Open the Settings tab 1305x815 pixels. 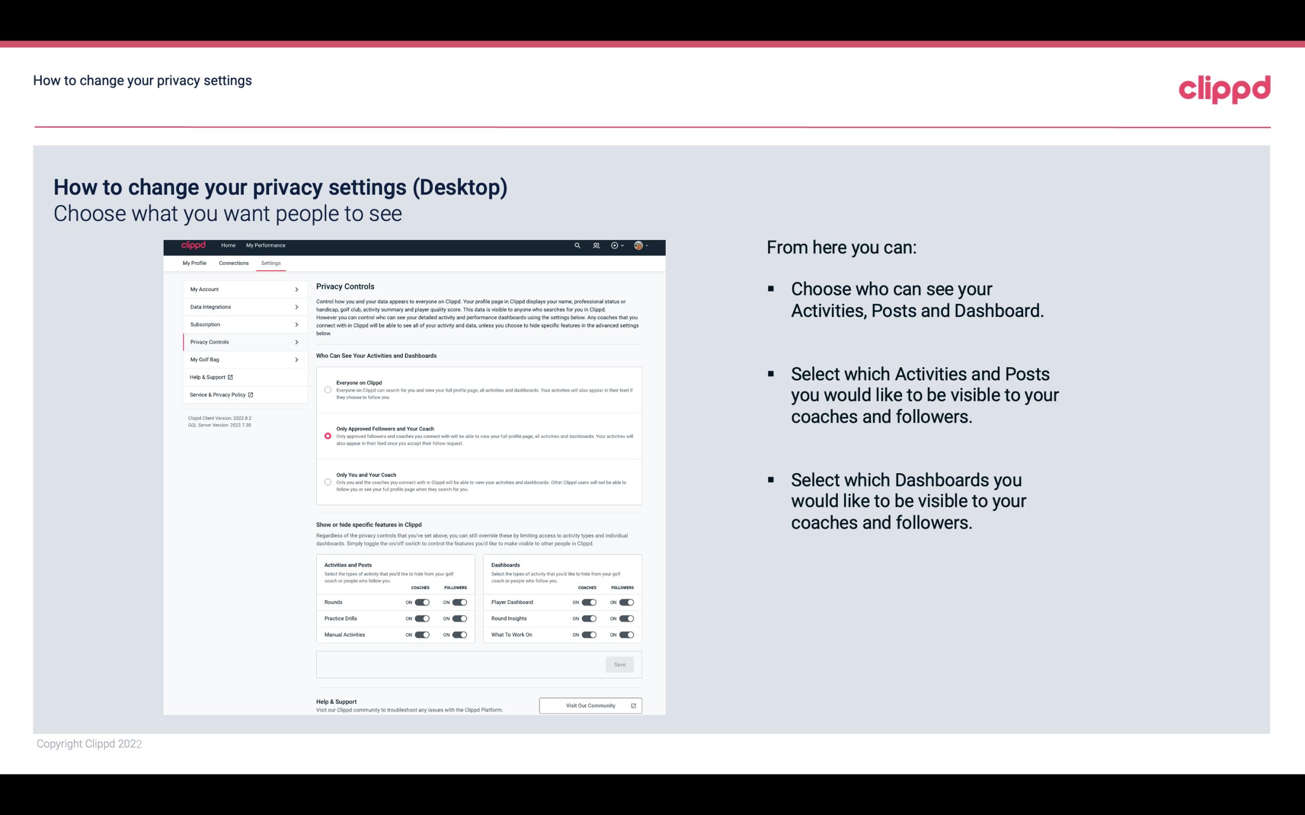tap(271, 263)
